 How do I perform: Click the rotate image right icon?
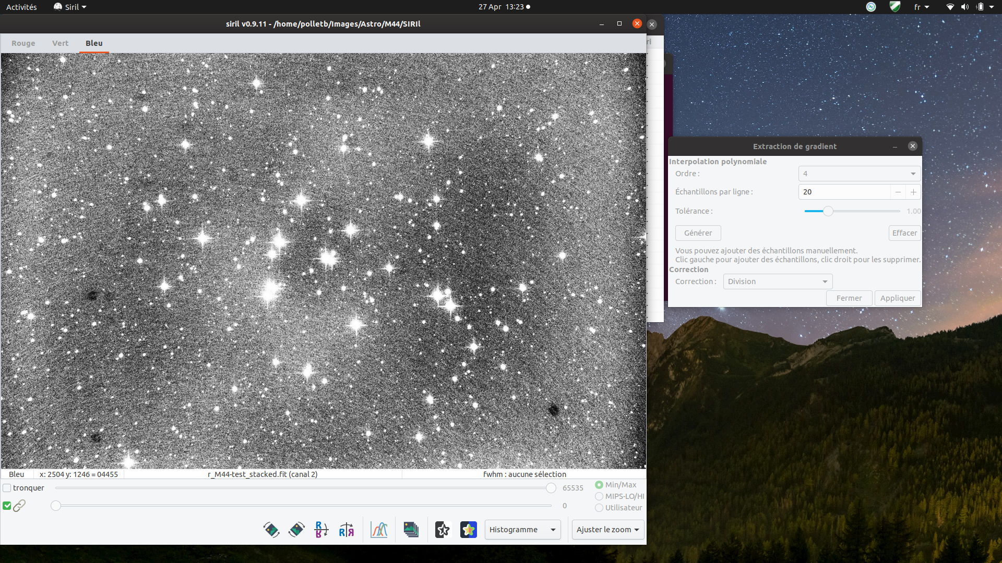click(x=296, y=530)
